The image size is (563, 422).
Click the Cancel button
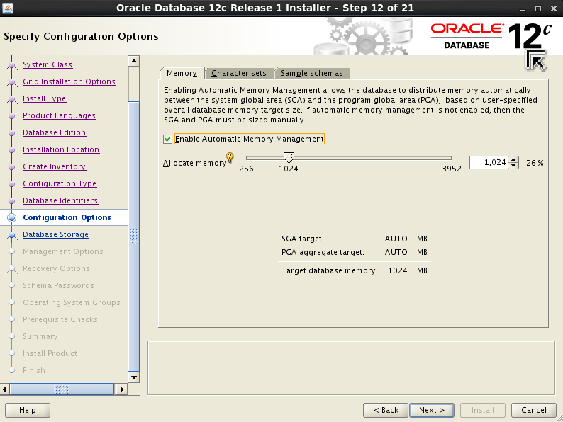pyautogui.click(x=534, y=410)
